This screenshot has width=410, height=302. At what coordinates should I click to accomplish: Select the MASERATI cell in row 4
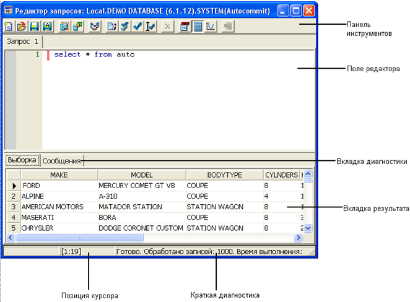pos(38,218)
